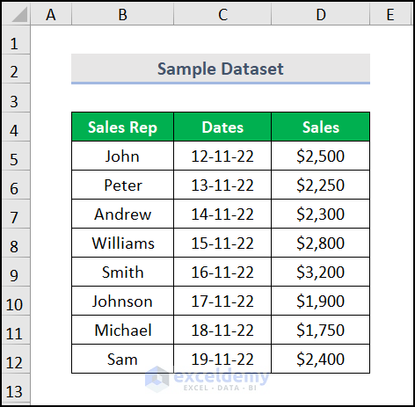This screenshot has width=415, height=407.
Task: Select sales value $2,800
Action: pos(321,243)
